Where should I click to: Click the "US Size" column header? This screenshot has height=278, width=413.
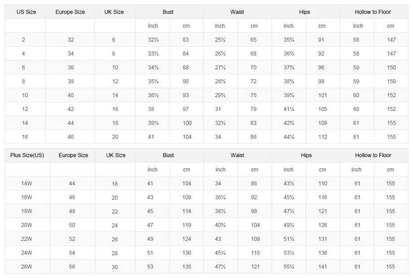(26, 12)
